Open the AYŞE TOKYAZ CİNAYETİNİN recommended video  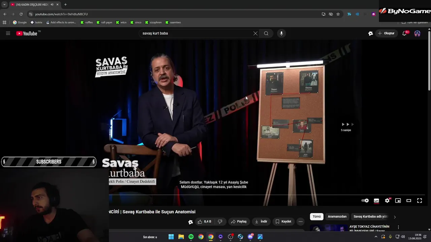[369, 229]
